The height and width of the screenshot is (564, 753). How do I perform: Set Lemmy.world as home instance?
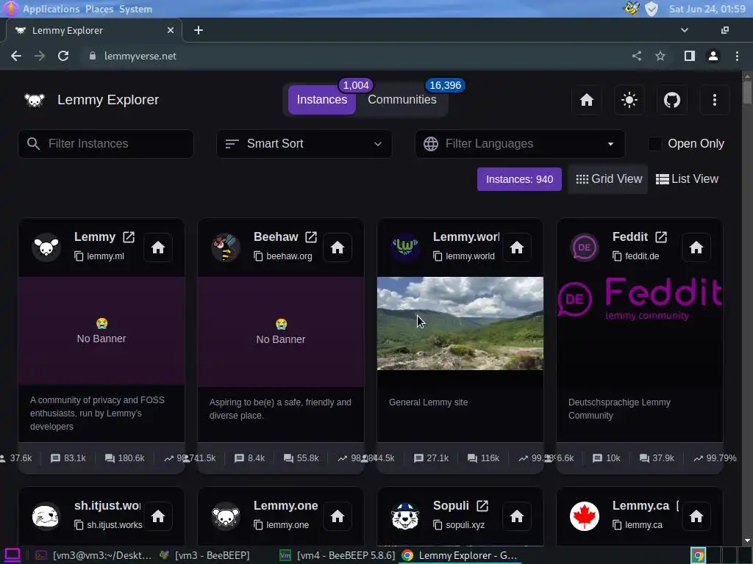[x=517, y=247]
